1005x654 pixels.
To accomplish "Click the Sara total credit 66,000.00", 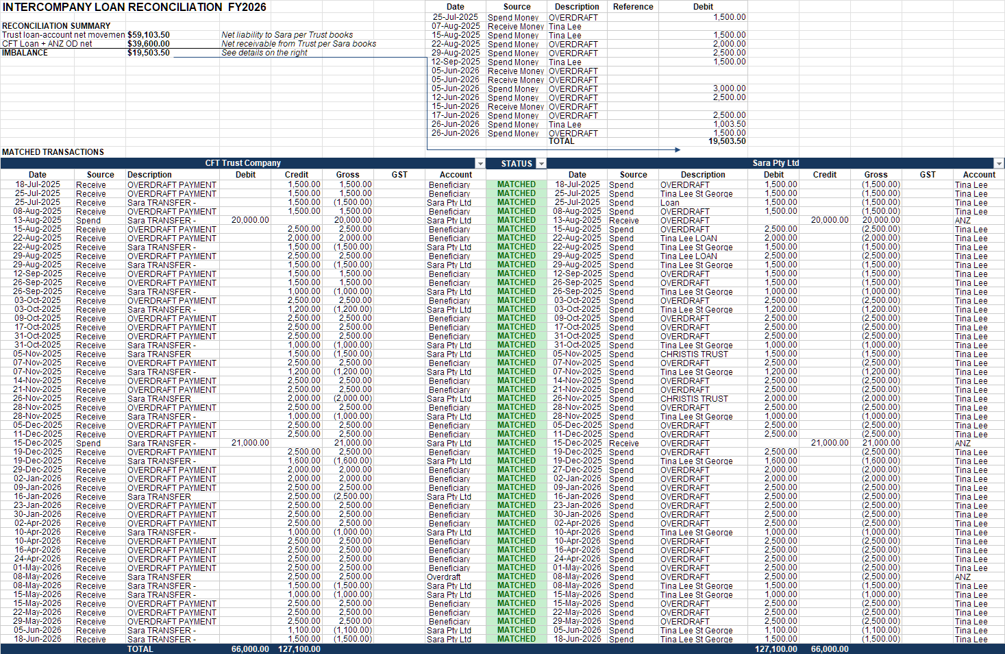I will click(830, 649).
